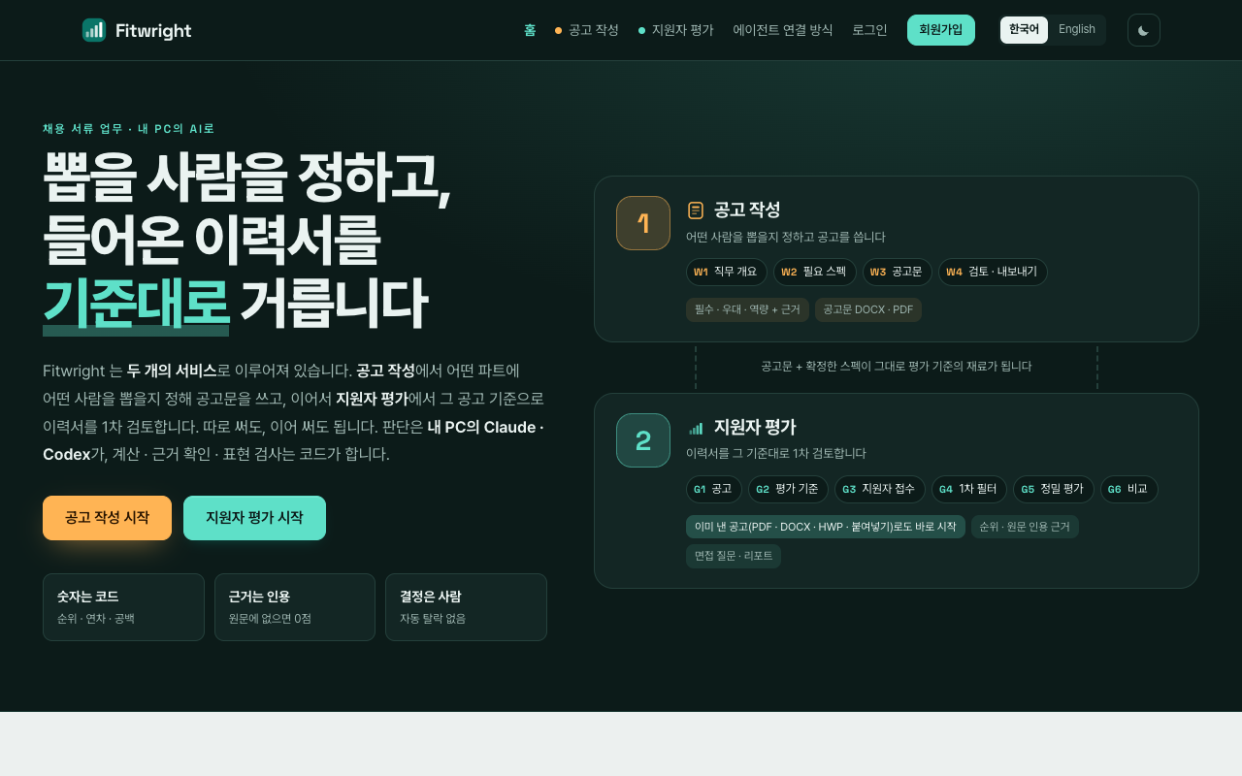Switch language to English
This screenshot has width=1242, height=776.
pyautogui.click(x=1077, y=30)
